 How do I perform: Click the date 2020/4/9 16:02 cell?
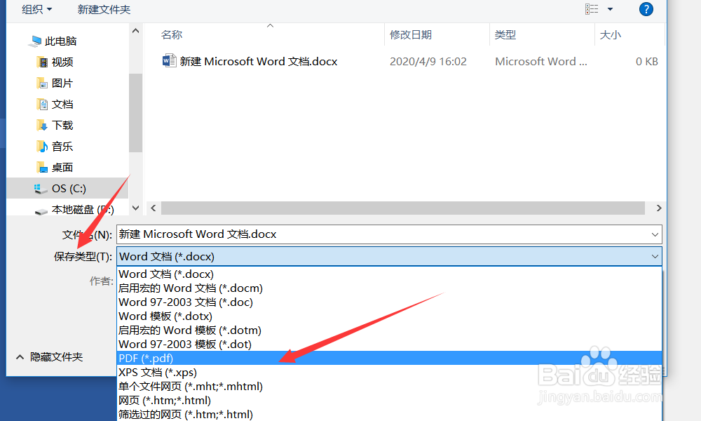pos(428,61)
